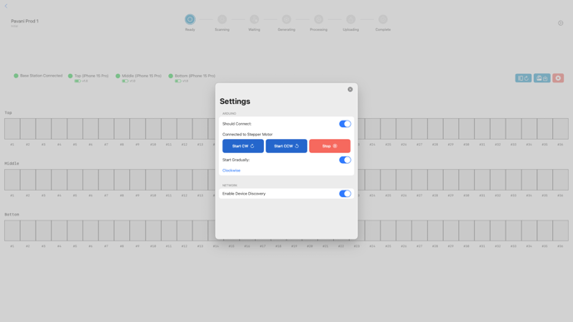Click the sidebar-refresh blue toolbar button
Viewport: 573px width, 322px height.
[523, 78]
